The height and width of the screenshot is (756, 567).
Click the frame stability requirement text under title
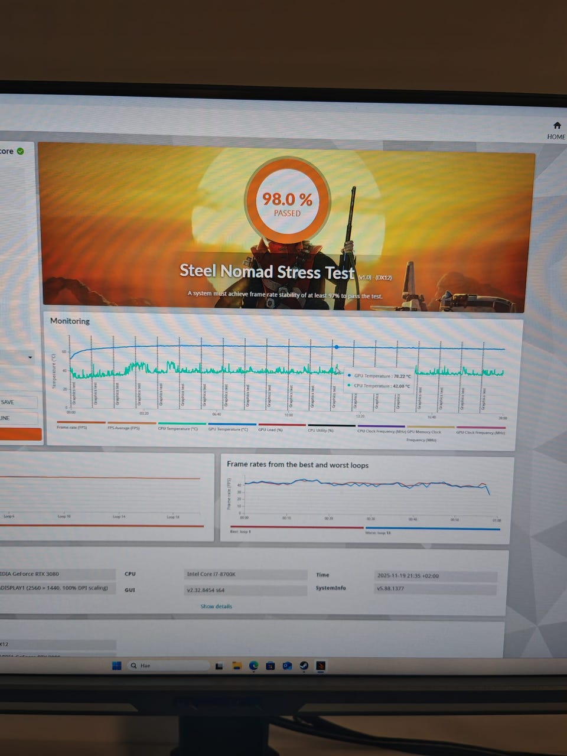pyautogui.click(x=285, y=294)
